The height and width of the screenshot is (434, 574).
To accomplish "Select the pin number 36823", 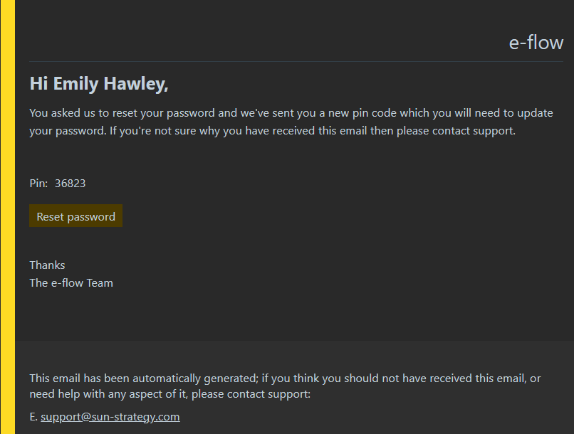I will (x=71, y=183).
